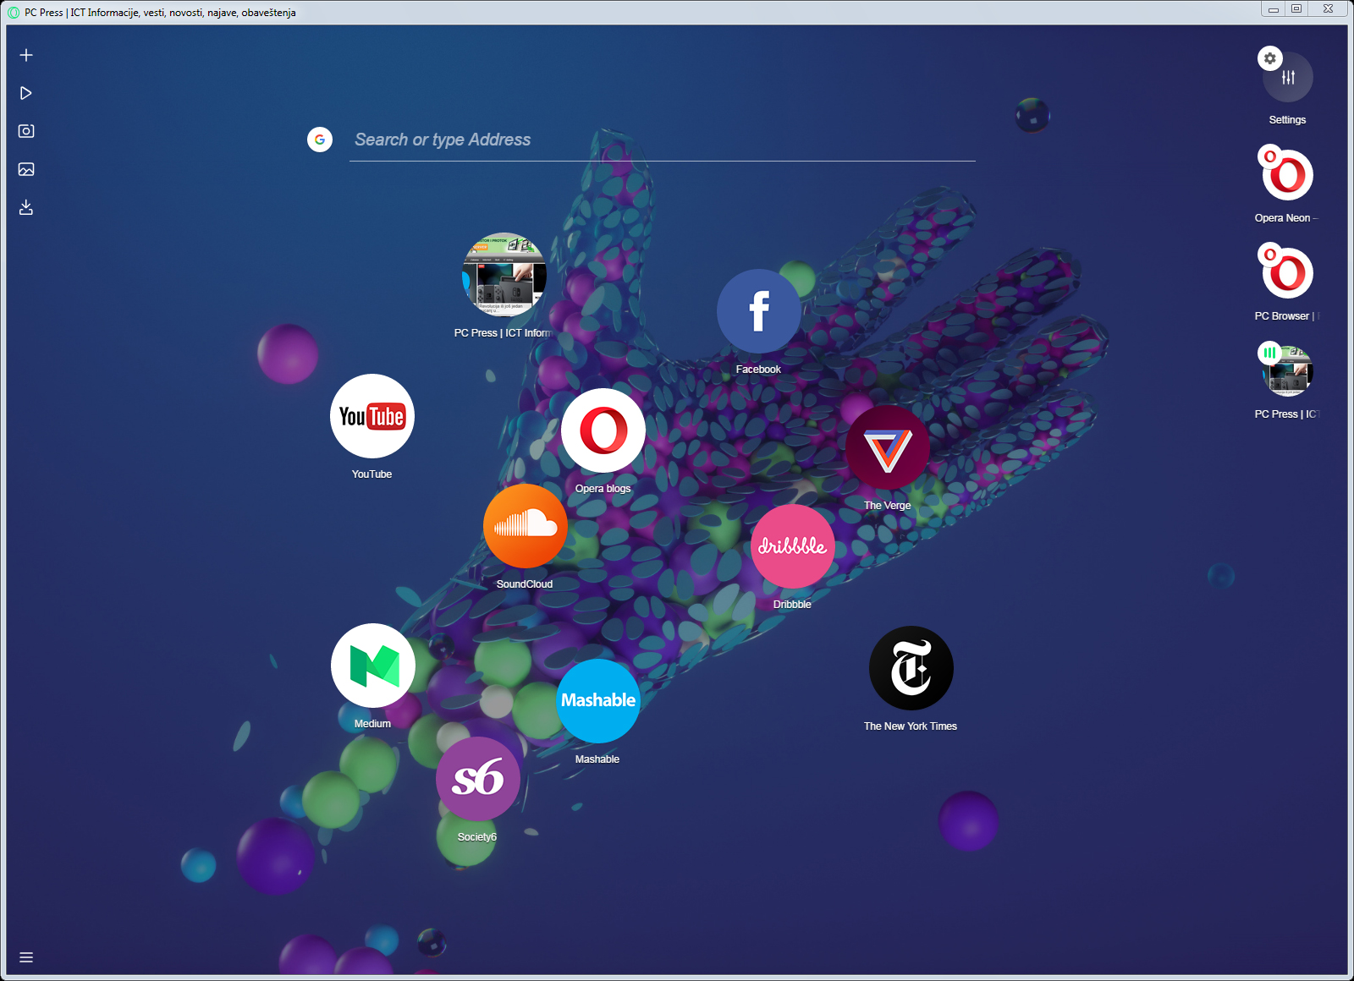Click The New York Times label
This screenshot has height=981, width=1354.
pyautogui.click(x=911, y=726)
